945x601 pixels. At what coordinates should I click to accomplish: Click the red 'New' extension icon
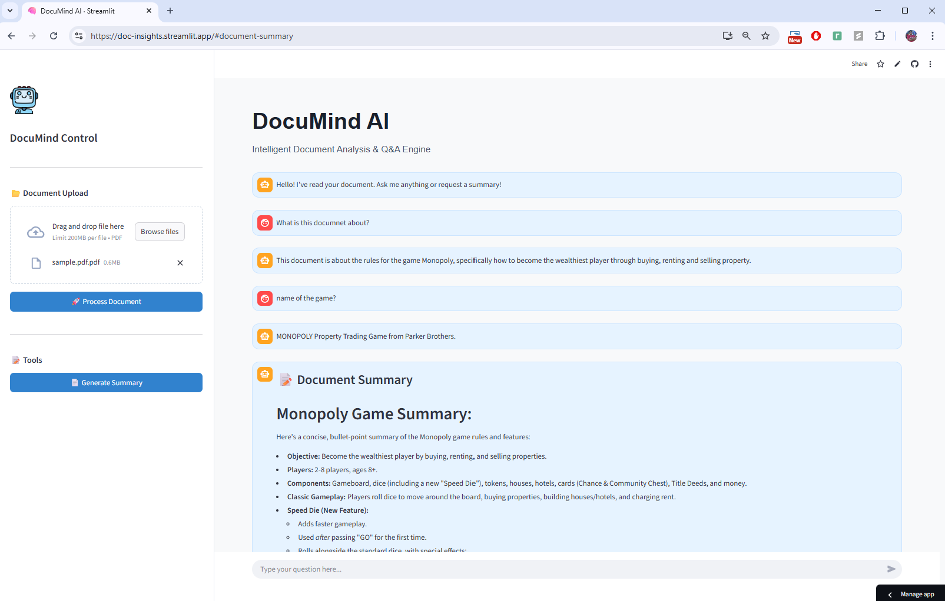tap(795, 36)
